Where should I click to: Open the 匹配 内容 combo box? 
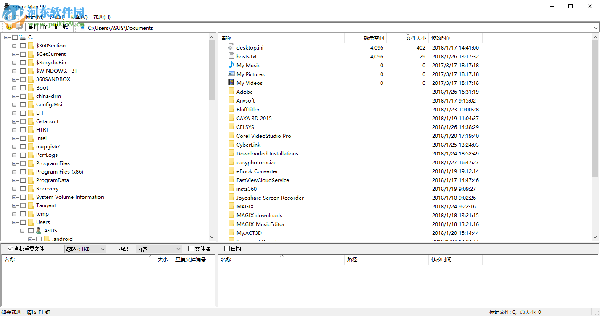coord(159,249)
